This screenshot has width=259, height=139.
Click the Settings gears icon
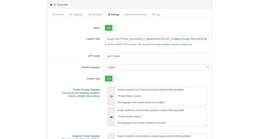[x=109, y=15]
